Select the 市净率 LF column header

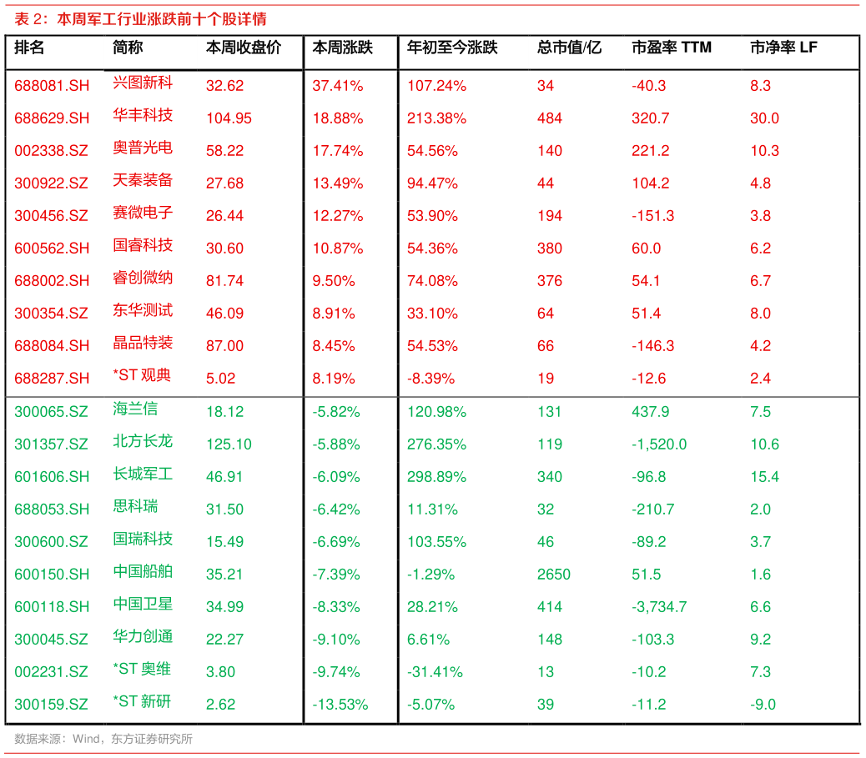783,48
